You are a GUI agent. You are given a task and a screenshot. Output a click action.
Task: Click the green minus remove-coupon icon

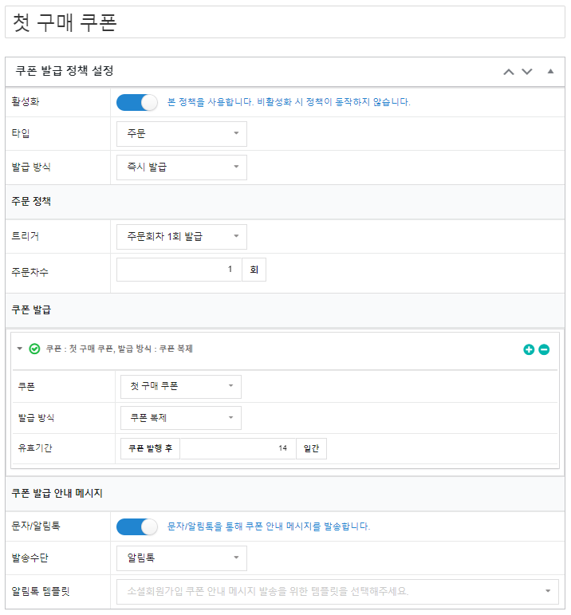point(544,349)
